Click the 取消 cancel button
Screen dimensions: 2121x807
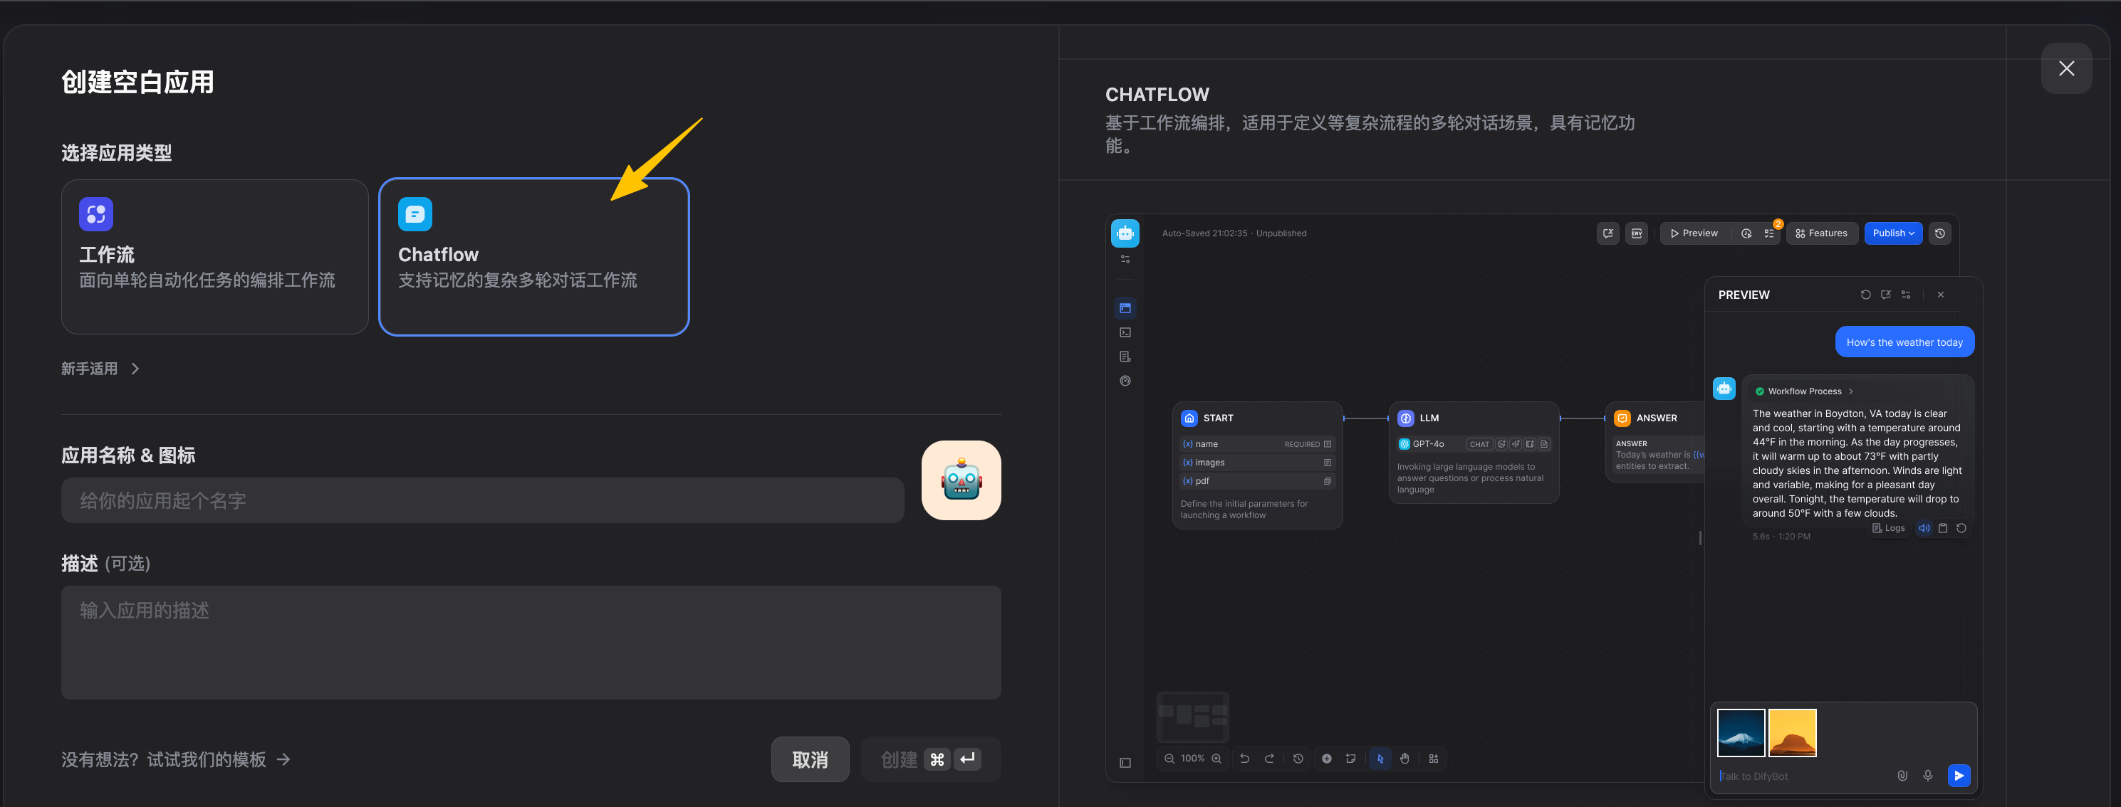click(x=809, y=759)
